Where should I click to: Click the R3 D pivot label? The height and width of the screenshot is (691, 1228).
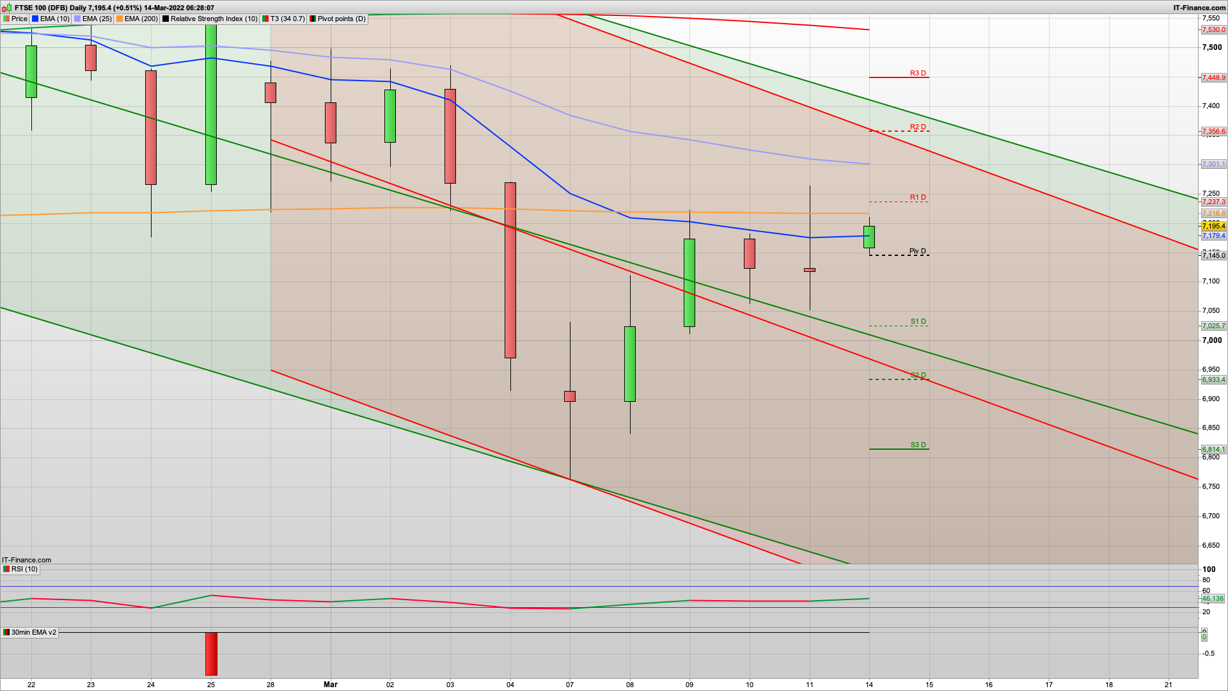pyautogui.click(x=918, y=73)
